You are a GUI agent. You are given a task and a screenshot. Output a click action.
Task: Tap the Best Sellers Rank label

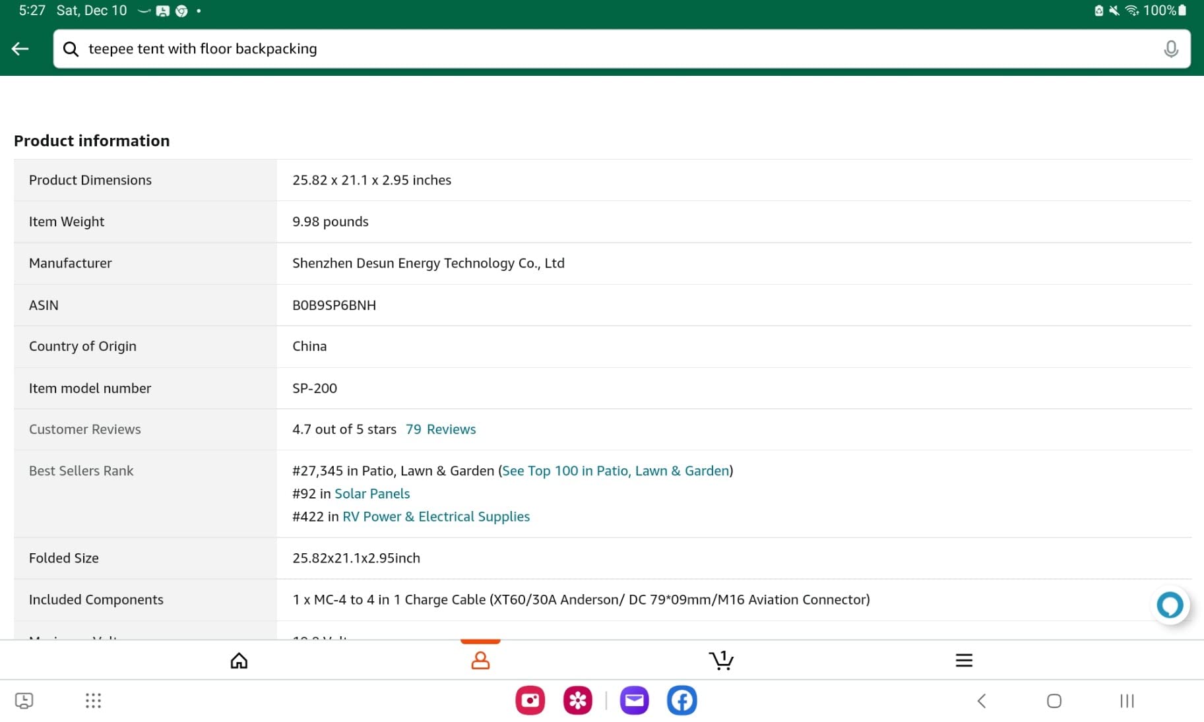[x=81, y=471]
